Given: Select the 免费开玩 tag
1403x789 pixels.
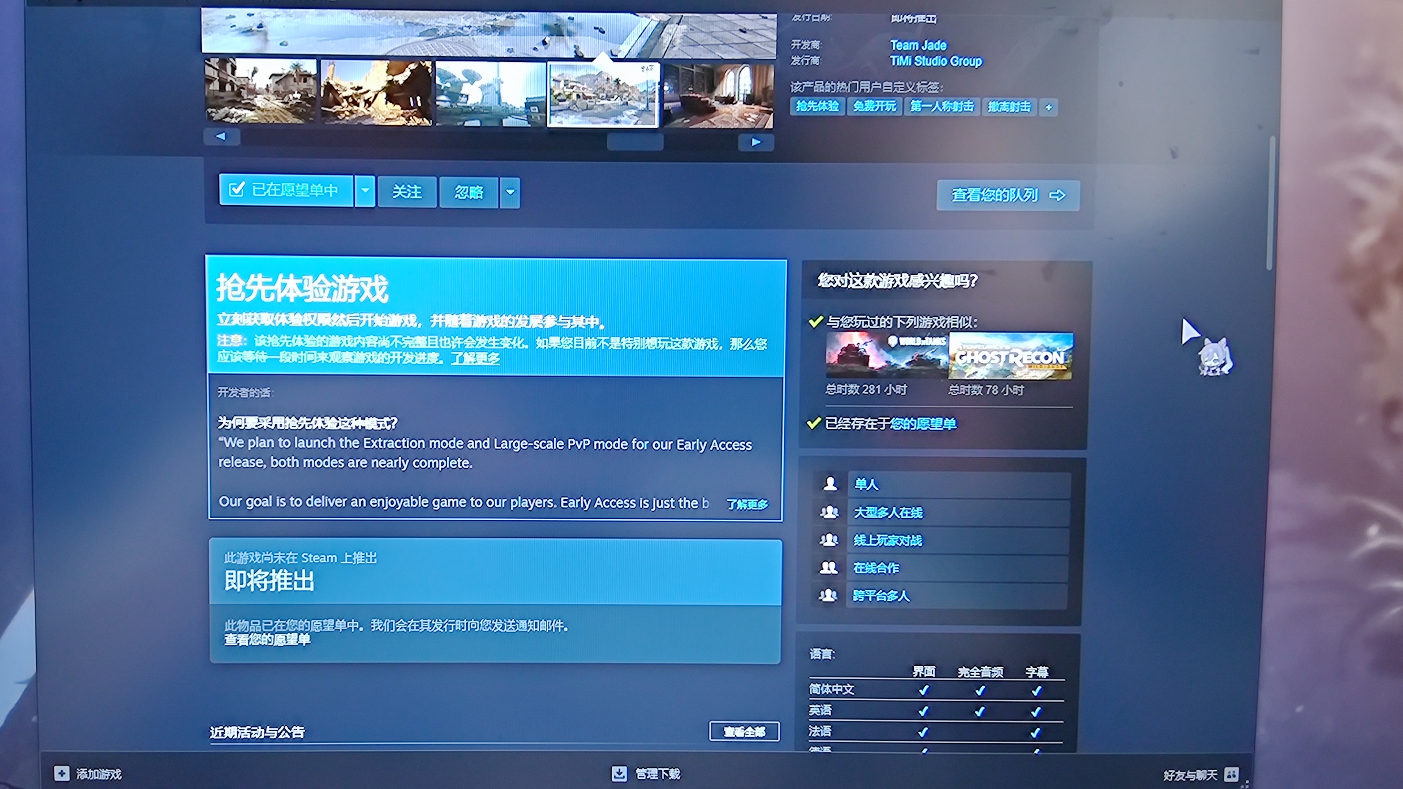Looking at the screenshot, I should [x=874, y=106].
